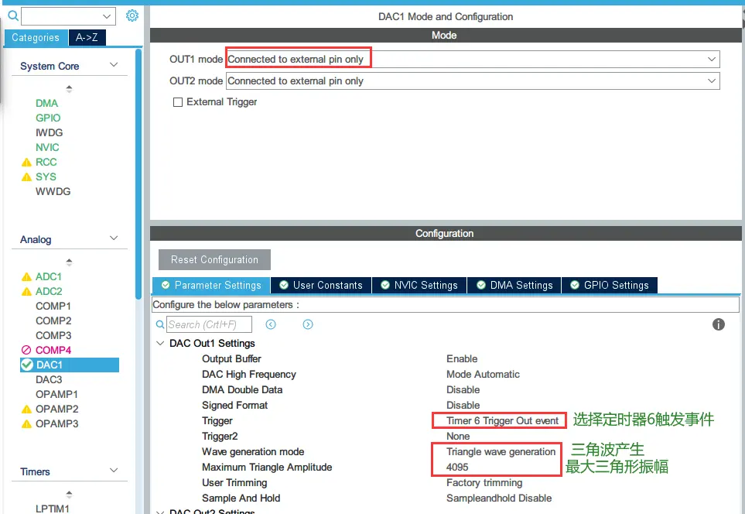Click the info icon in the parameter panel
Image resolution: width=745 pixels, height=514 pixels.
[x=718, y=324]
